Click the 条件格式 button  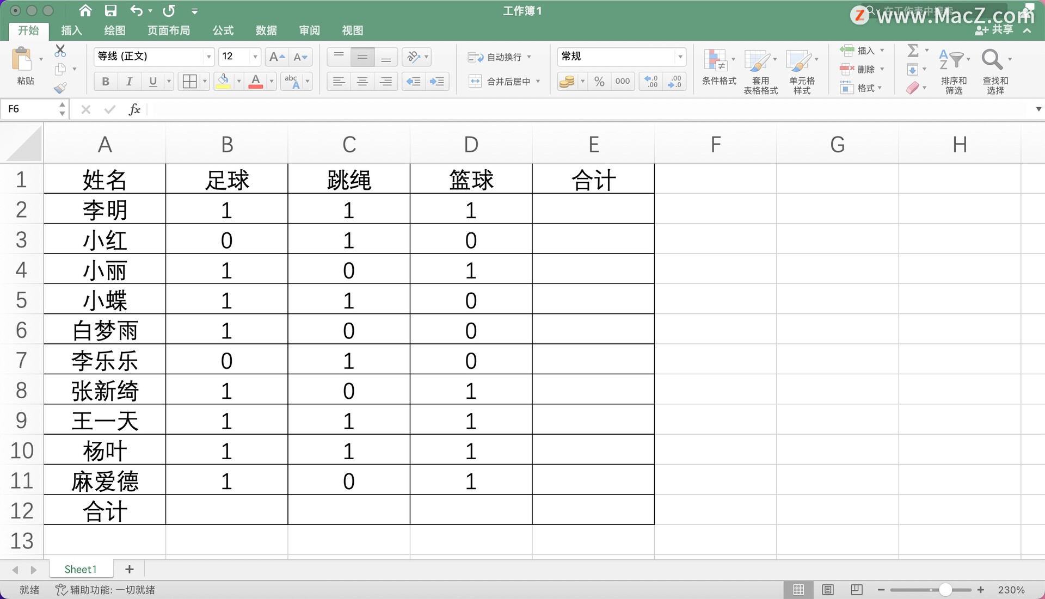pos(719,67)
